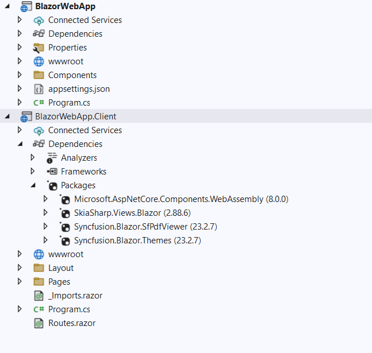
Task: Click Connected Services icon under BlazorWebApp.Client
Action: click(39, 131)
